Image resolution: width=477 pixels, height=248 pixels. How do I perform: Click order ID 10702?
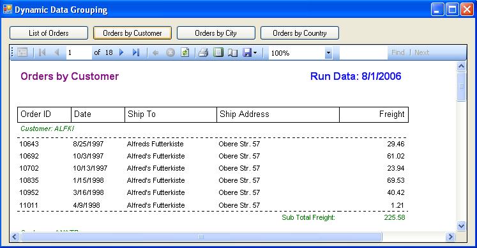click(x=29, y=168)
